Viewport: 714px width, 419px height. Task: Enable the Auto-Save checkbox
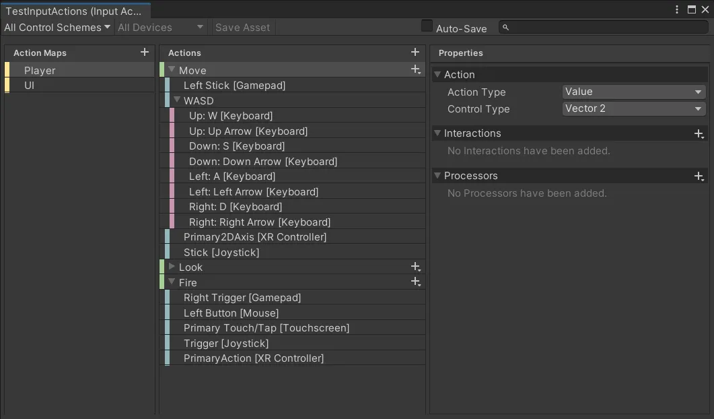[x=427, y=27]
